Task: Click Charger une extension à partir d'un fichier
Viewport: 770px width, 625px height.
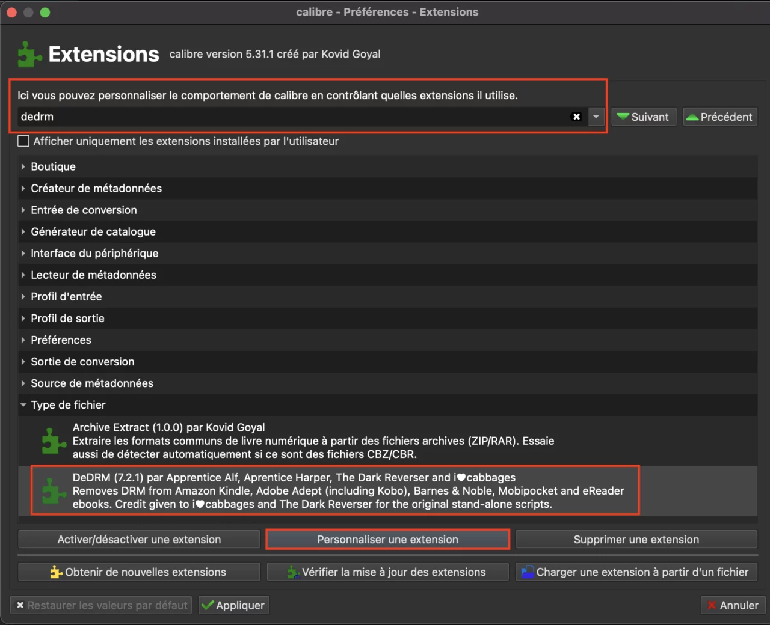Action: click(x=636, y=572)
